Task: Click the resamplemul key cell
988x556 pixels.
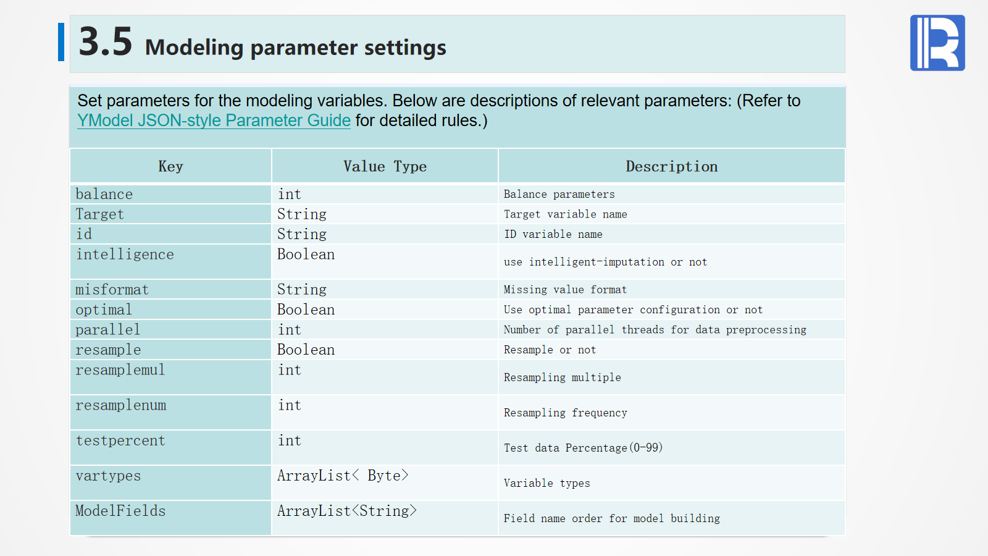Action: (x=120, y=370)
